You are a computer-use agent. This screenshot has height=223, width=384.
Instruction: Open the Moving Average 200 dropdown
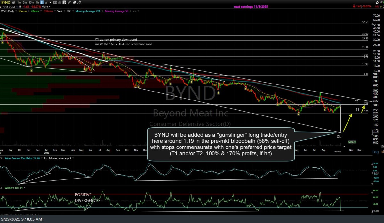[x=102, y=11]
